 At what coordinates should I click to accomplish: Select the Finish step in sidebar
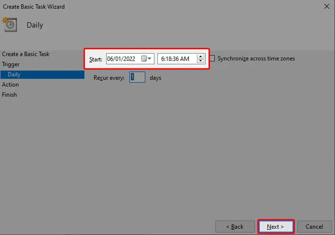(9, 94)
